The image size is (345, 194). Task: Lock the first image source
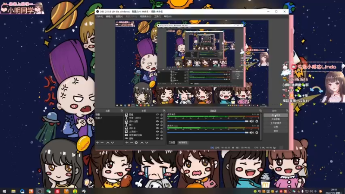click(161, 115)
